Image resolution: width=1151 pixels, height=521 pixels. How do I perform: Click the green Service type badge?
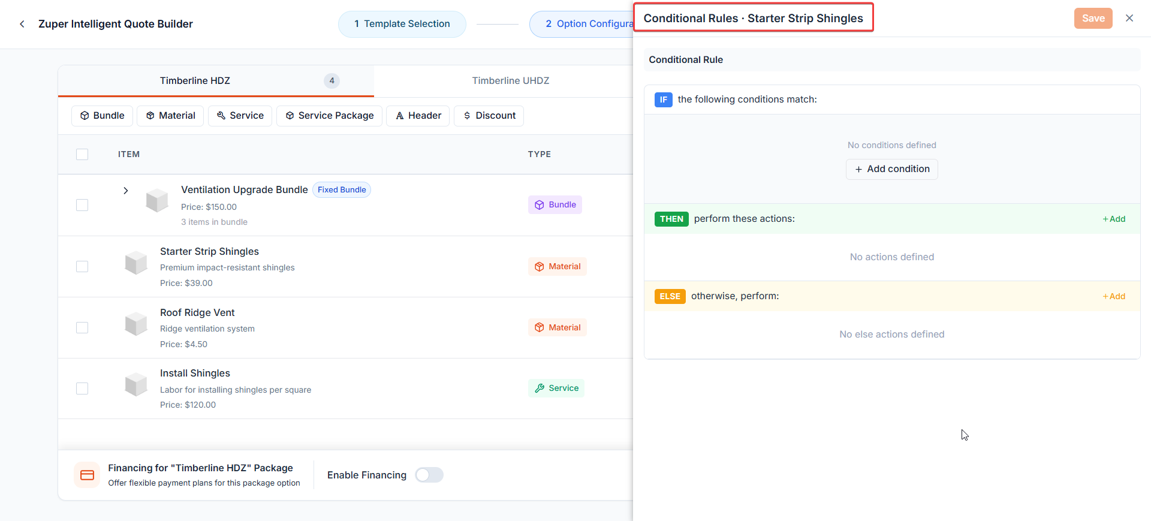556,388
